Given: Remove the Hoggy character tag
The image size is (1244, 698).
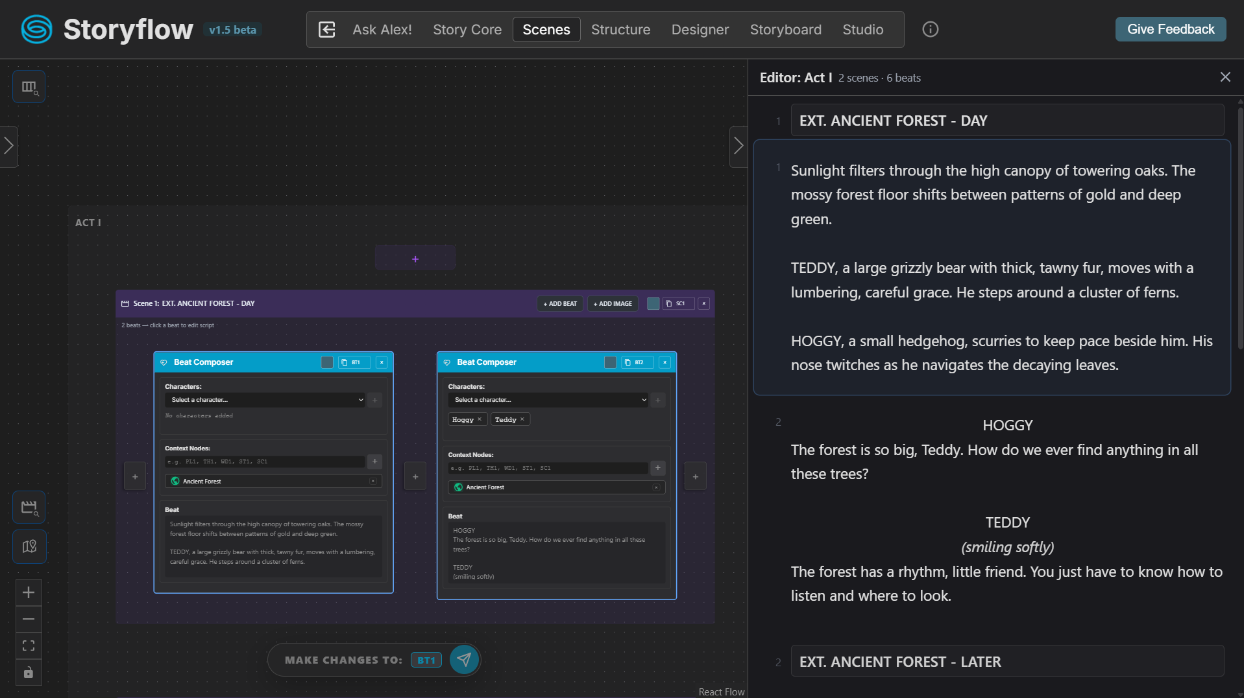Looking at the screenshot, I should [x=480, y=419].
